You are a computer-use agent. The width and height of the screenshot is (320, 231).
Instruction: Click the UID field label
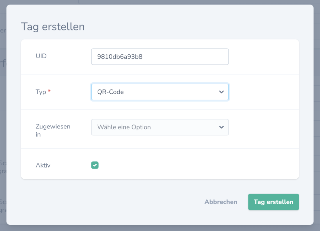click(x=41, y=56)
